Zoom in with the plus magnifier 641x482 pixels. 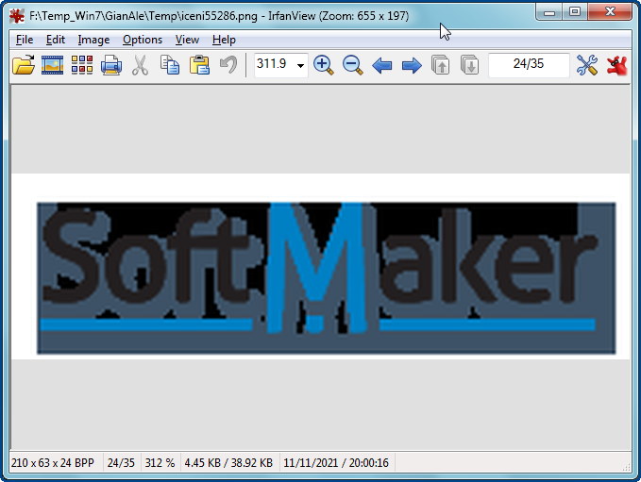[324, 65]
